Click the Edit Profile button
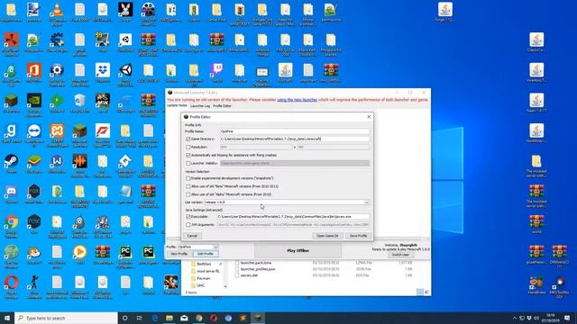 [206, 254]
